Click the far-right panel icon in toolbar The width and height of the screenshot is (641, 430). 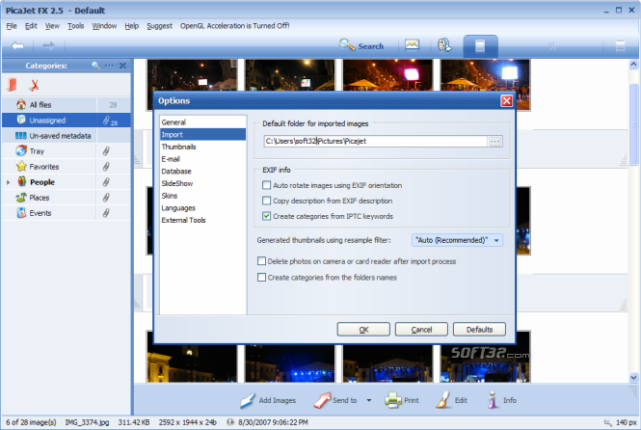click(x=620, y=45)
